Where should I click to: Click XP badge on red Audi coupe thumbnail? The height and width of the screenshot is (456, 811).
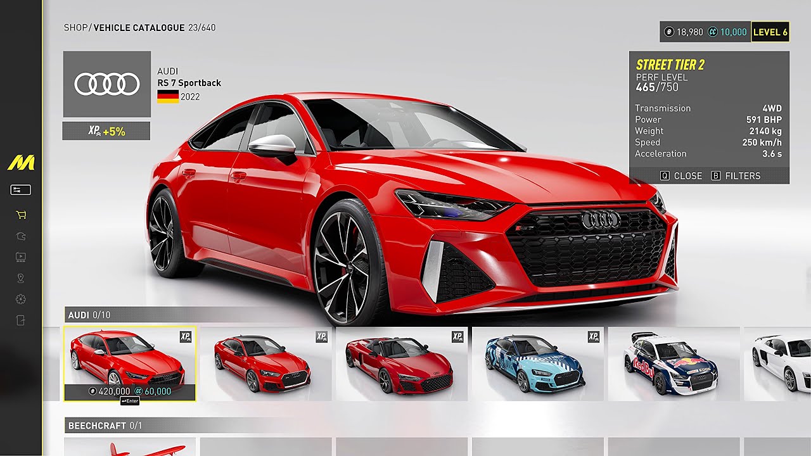coord(322,336)
